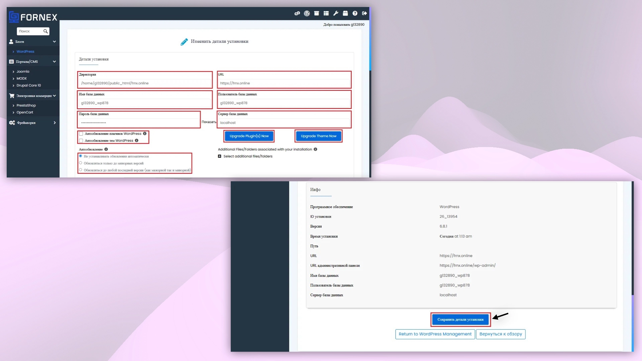Enable автообновление тем WordPress checkbox
This screenshot has height=361, width=642.
(81, 140)
